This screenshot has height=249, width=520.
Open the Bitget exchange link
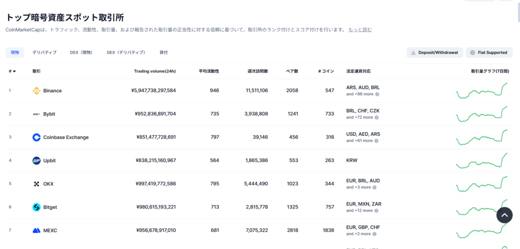[x=50, y=207]
